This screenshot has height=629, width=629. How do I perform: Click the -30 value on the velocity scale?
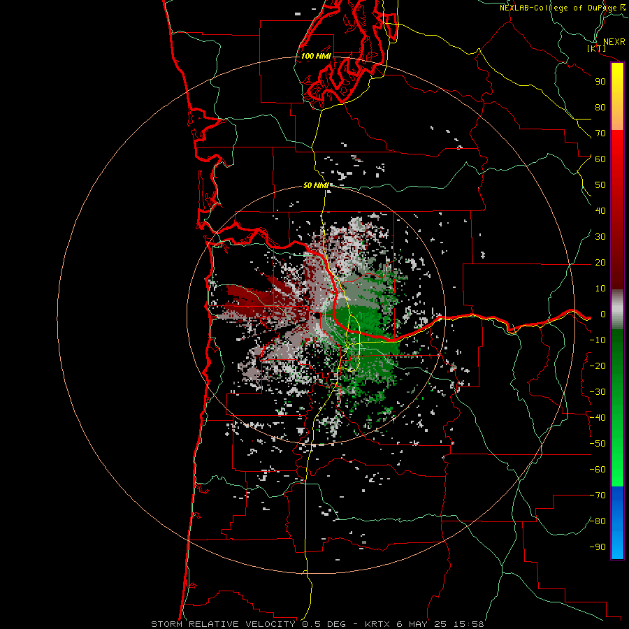pos(598,392)
